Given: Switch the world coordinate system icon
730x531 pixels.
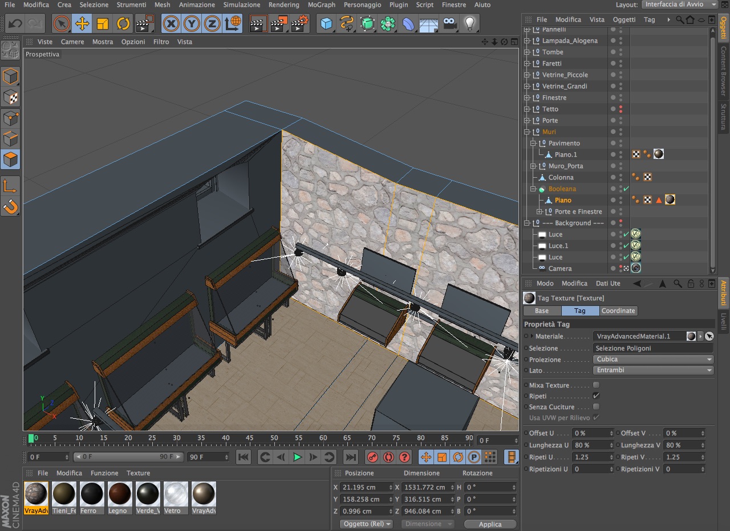Looking at the screenshot, I should tap(233, 24).
